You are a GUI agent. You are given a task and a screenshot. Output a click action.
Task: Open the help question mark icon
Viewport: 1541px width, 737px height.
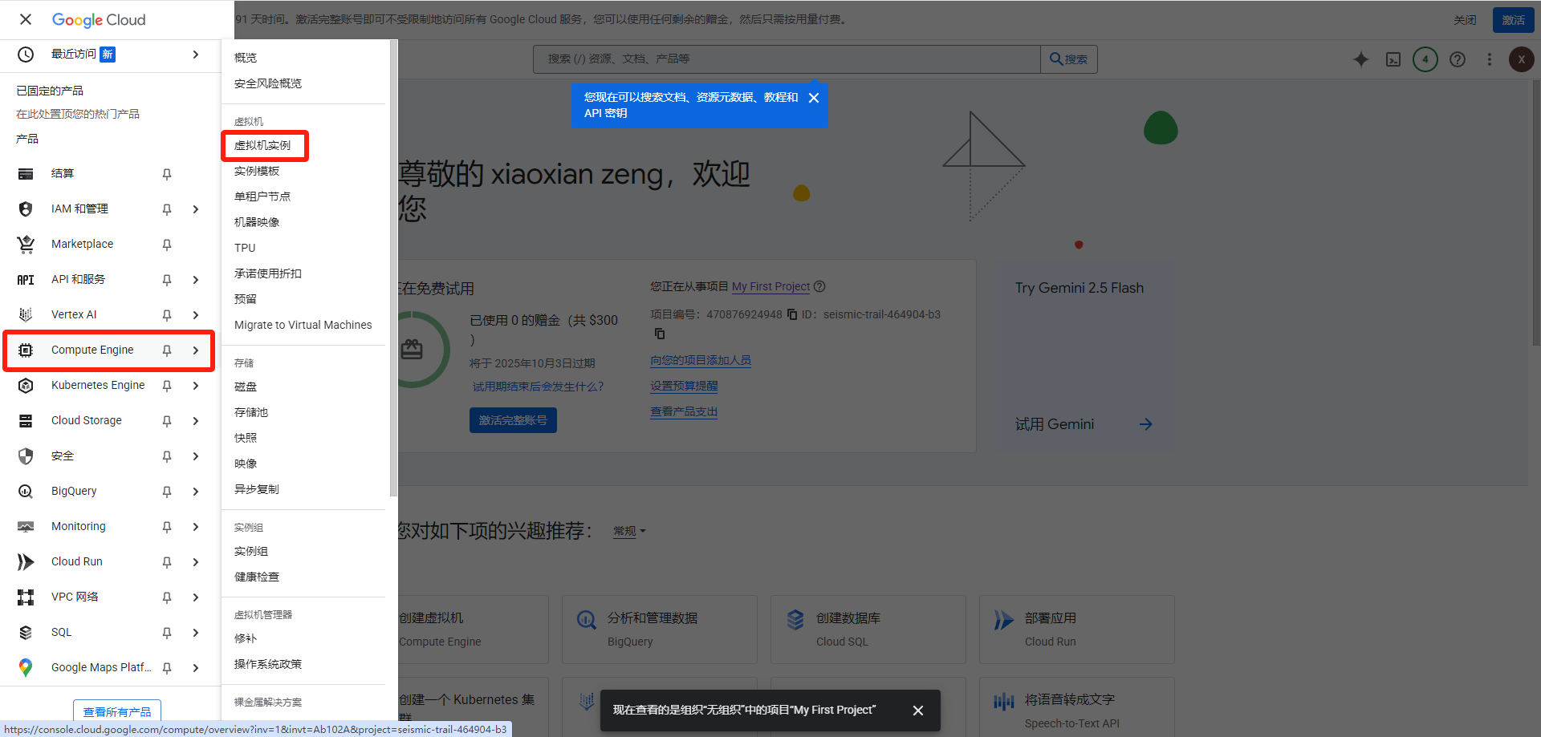(x=1458, y=59)
